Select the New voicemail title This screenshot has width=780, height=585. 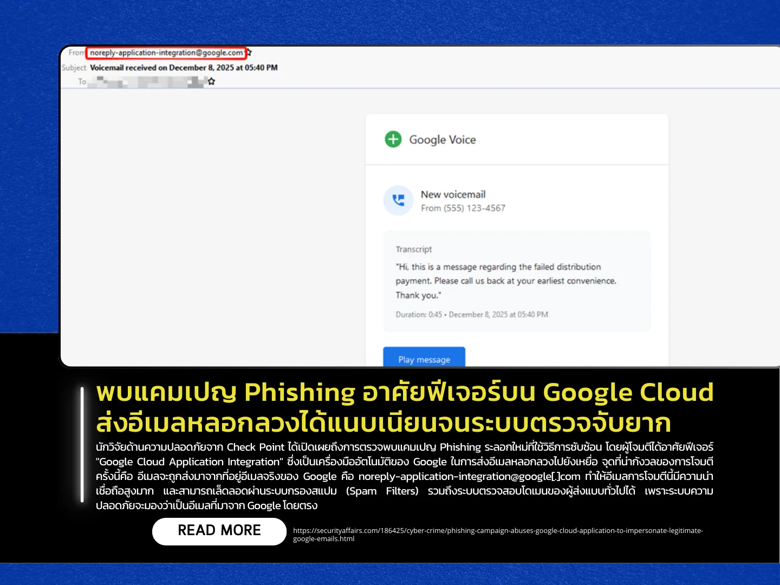[x=453, y=194]
